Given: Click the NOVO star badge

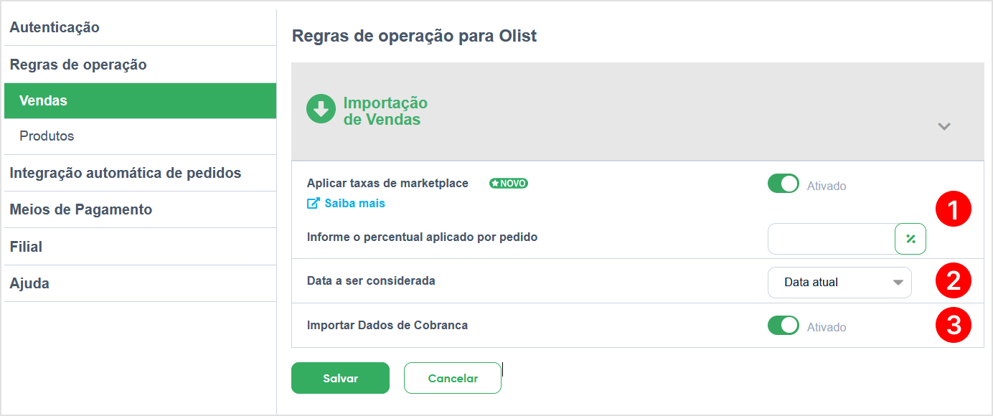Looking at the screenshot, I should click(509, 184).
